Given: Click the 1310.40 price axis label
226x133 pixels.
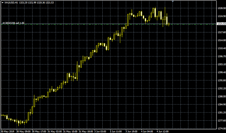Looking at the screenshot, I should coord(222,48).
